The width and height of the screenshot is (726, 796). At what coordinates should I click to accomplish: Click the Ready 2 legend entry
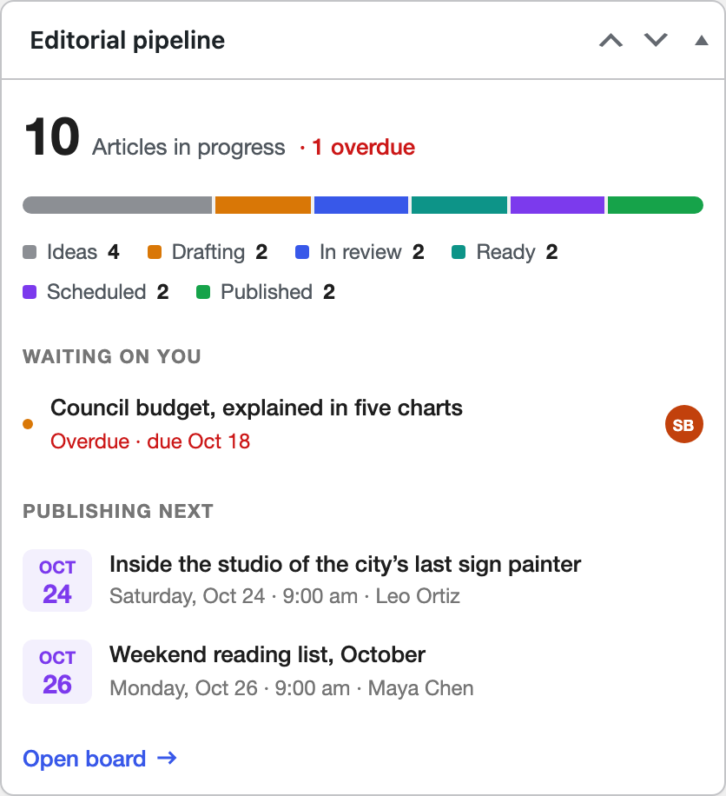[x=505, y=252]
